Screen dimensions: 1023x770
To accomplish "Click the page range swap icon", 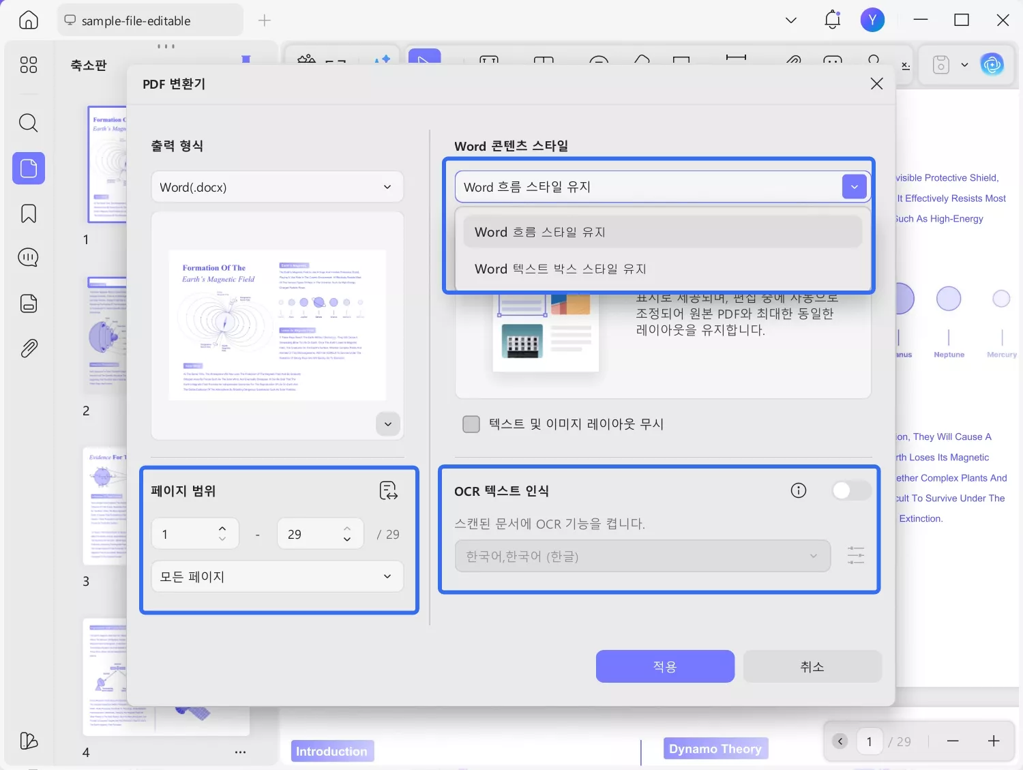I will pos(387,490).
